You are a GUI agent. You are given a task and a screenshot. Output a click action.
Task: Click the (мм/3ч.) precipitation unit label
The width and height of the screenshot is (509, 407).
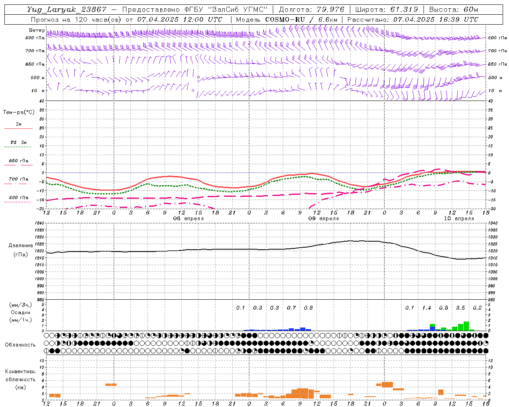(21, 305)
